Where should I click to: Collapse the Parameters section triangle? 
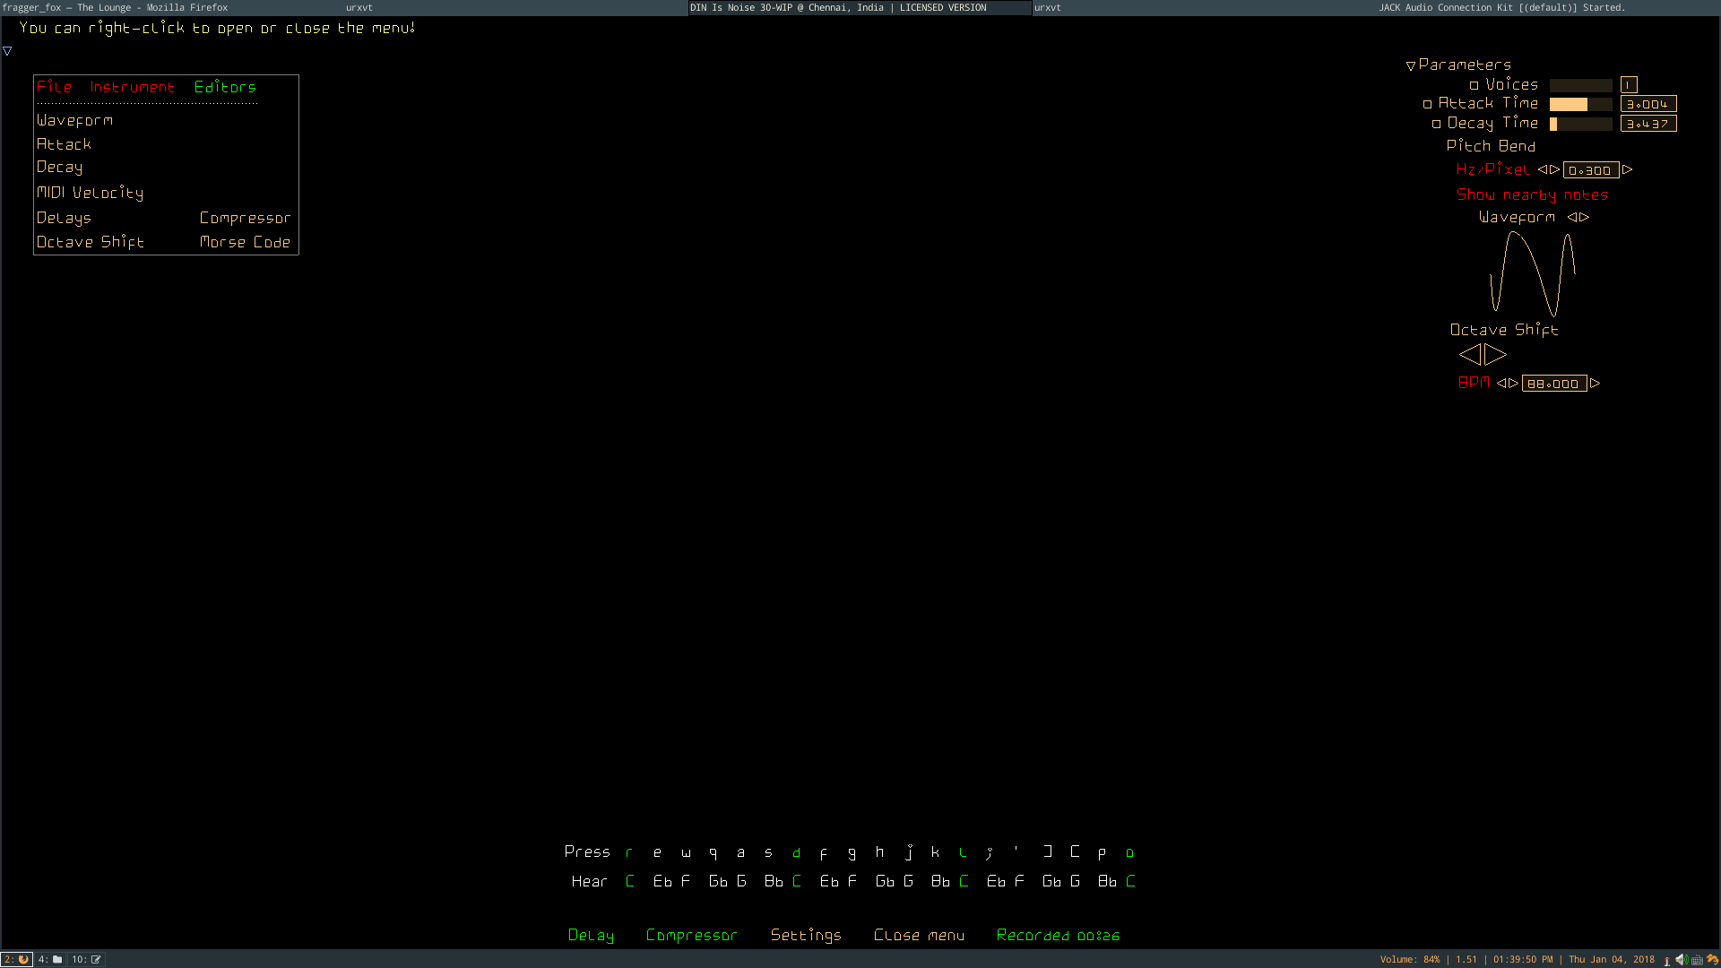click(1411, 65)
